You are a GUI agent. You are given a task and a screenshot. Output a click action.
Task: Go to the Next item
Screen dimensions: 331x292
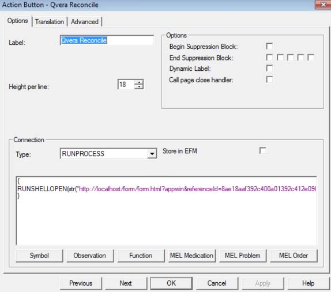coord(126,283)
